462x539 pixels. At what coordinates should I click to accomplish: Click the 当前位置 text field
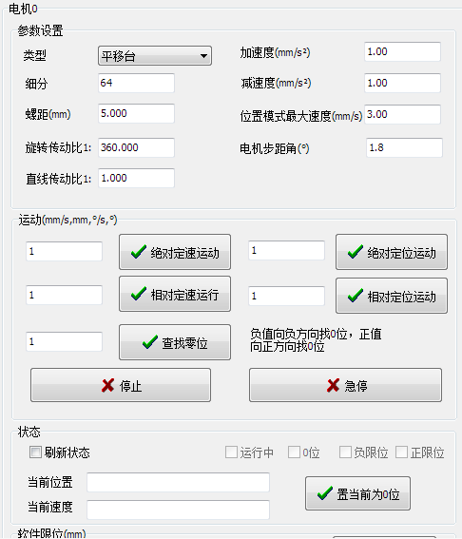[178, 482]
